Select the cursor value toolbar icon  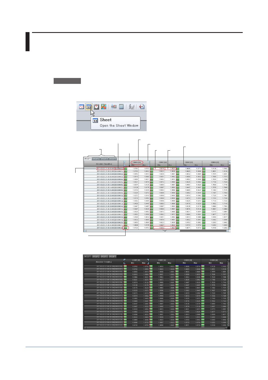(114, 107)
